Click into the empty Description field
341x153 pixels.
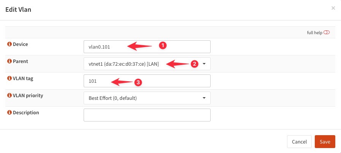coord(147,115)
